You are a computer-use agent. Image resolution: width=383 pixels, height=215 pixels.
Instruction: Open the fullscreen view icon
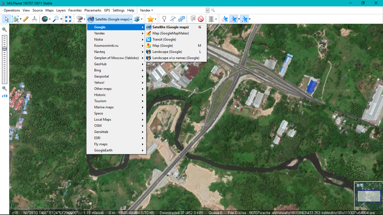[x=68, y=19]
